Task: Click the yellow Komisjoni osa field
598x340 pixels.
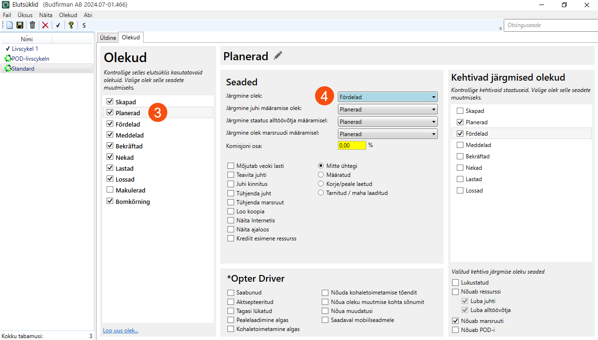Action: click(x=352, y=146)
